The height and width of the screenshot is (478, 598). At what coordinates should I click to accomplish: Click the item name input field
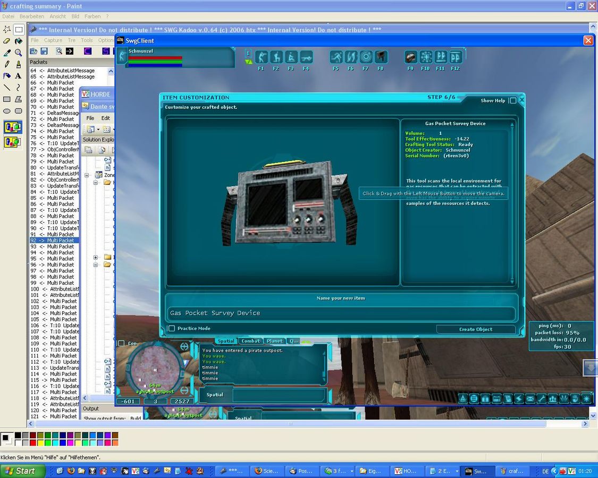(x=340, y=313)
